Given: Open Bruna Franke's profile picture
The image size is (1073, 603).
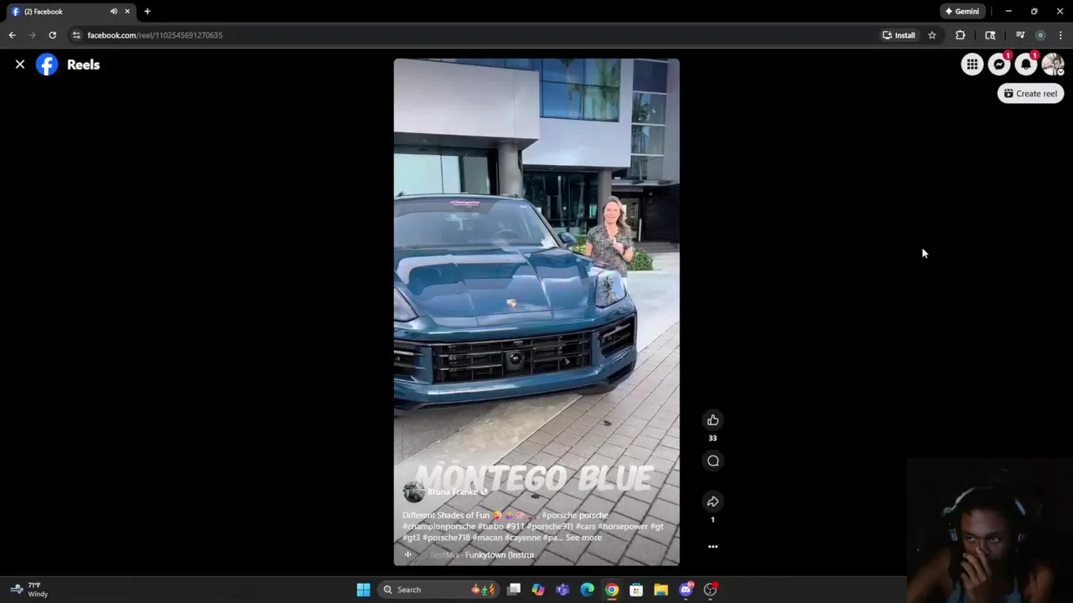Looking at the screenshot, I should point(413,492).
